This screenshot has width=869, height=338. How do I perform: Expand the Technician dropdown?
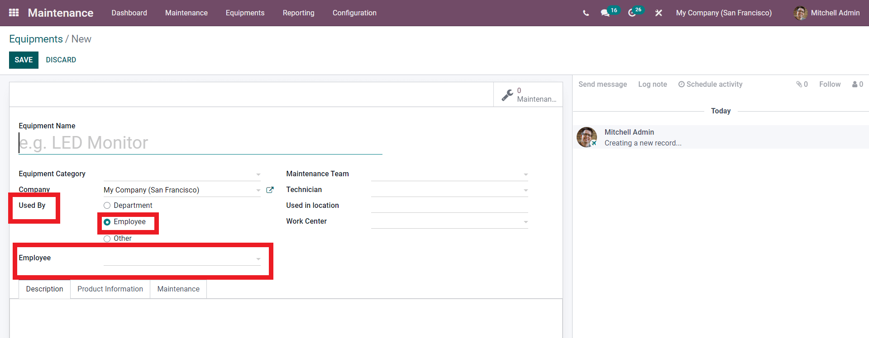(525, 190)
